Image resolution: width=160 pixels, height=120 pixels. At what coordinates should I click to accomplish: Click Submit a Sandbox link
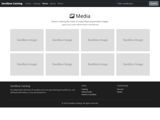89,95
